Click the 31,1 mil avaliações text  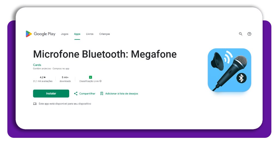pos(43,81)
